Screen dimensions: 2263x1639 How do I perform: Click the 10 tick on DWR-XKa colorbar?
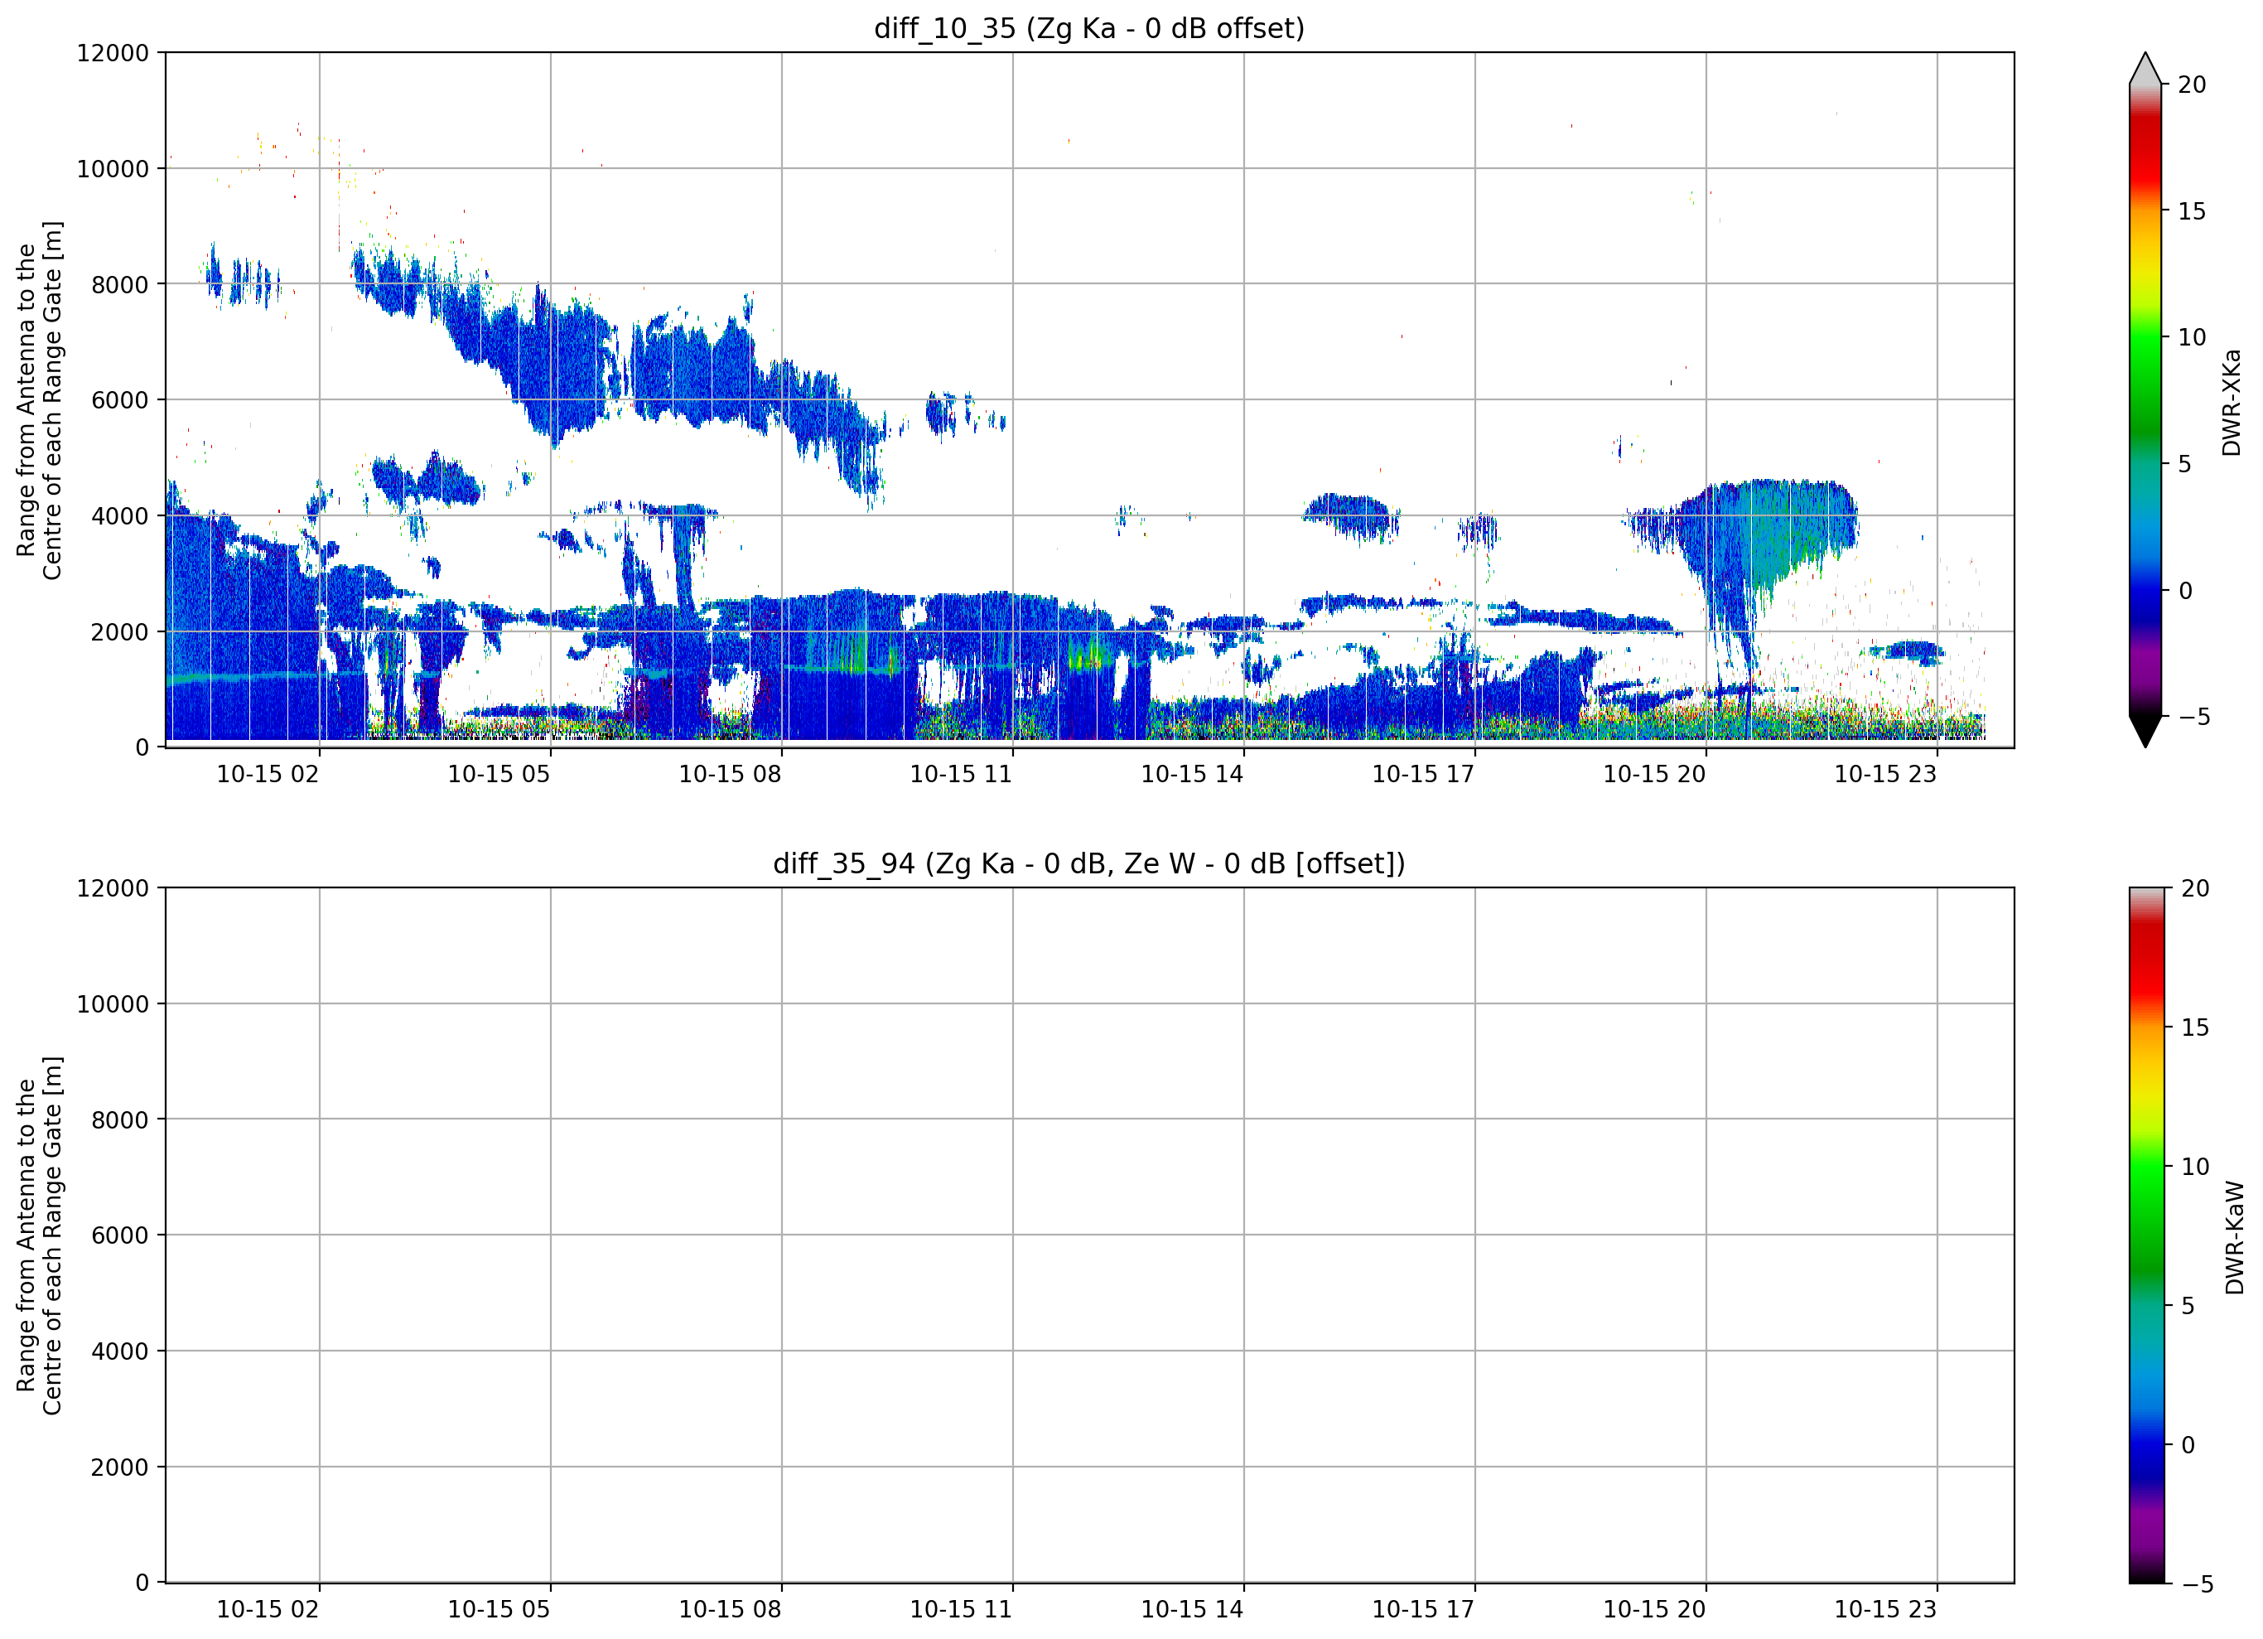(2191, 337)
